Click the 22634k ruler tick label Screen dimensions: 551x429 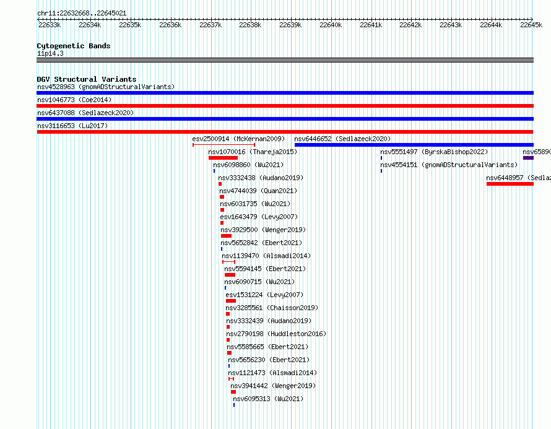(90, 25)
